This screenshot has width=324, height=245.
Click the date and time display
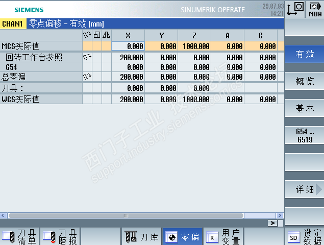point(273,10)
